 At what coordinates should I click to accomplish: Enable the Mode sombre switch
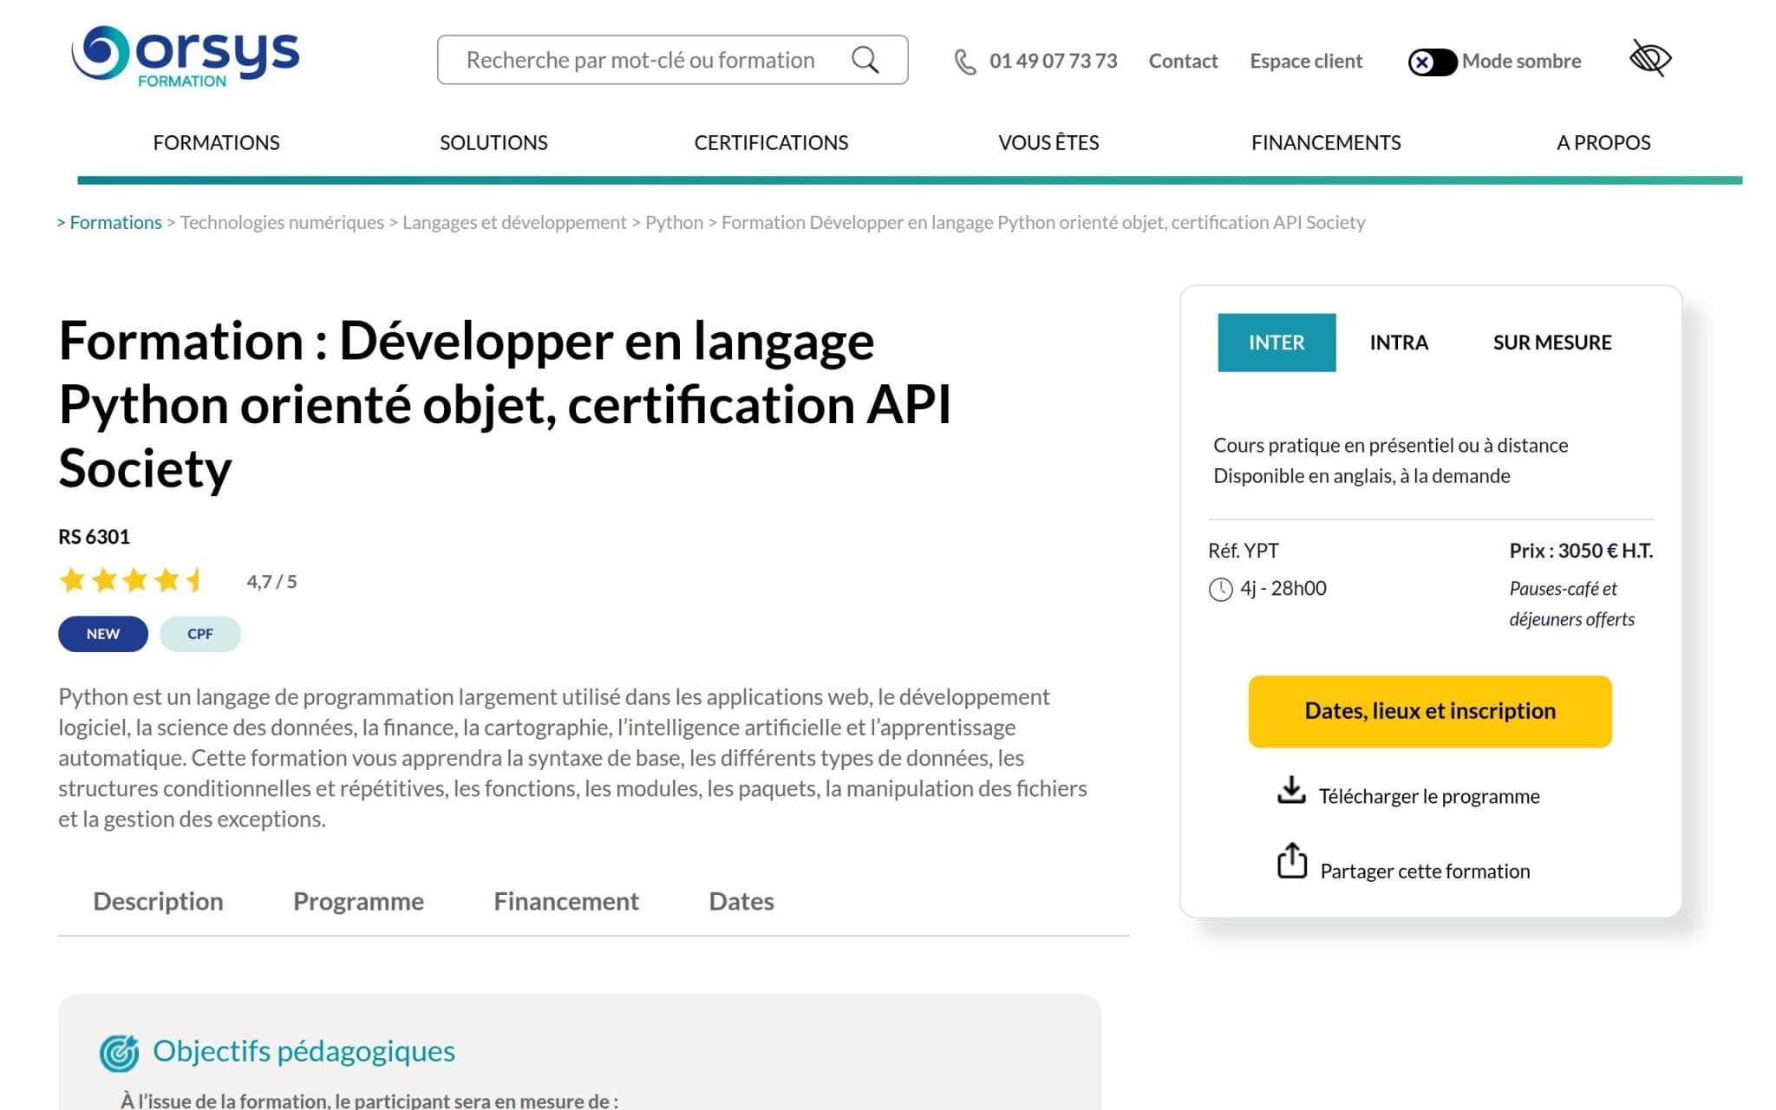(1432, 62)
